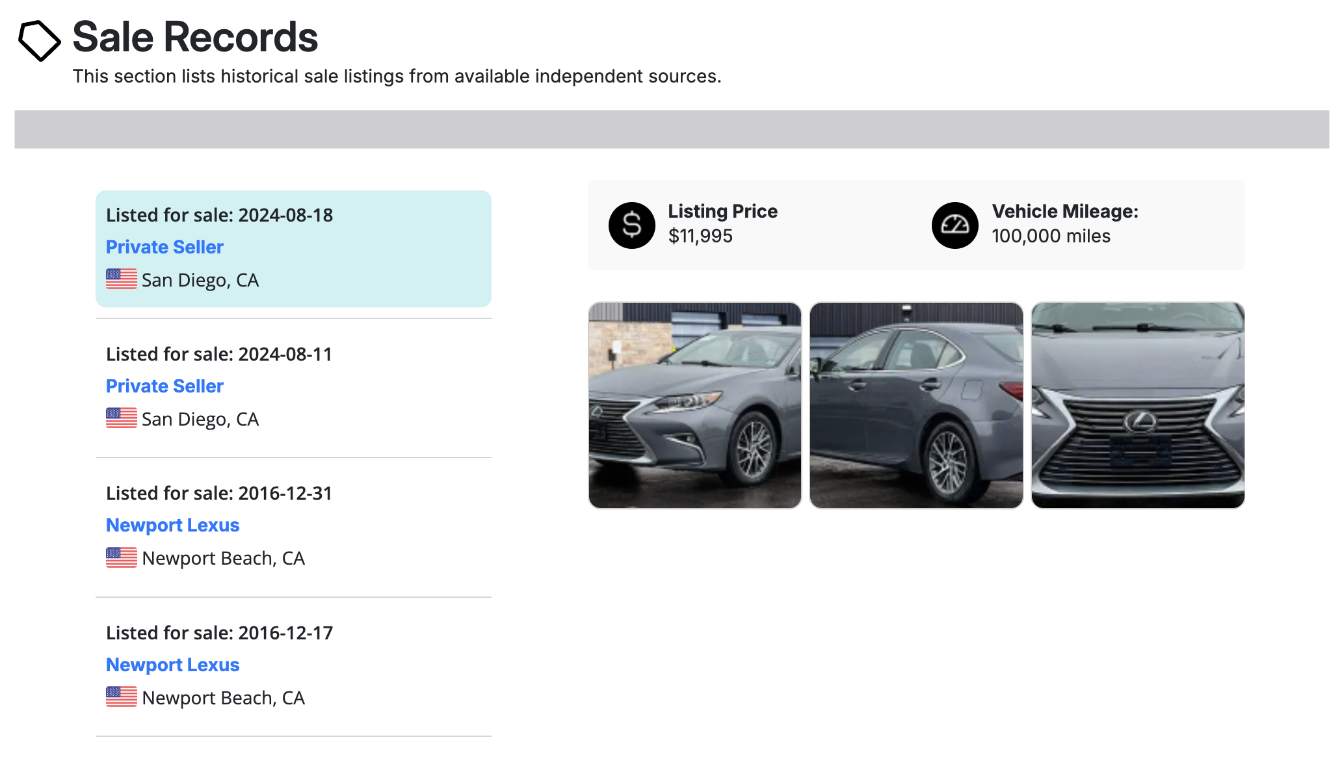Screen dimensions: 1344x770
Task: Click the US flag in 2024-08-18 listing
Action: point(122,279)
